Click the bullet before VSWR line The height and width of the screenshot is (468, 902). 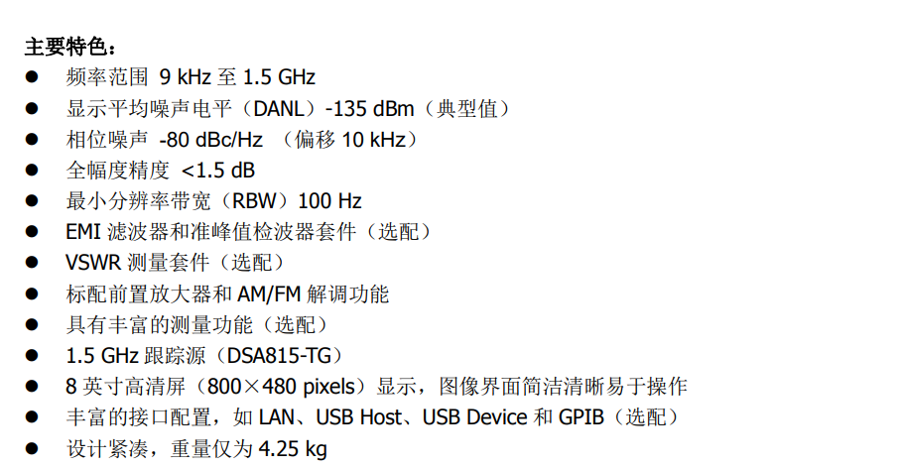pyautogui.click(x=32, y=263)
